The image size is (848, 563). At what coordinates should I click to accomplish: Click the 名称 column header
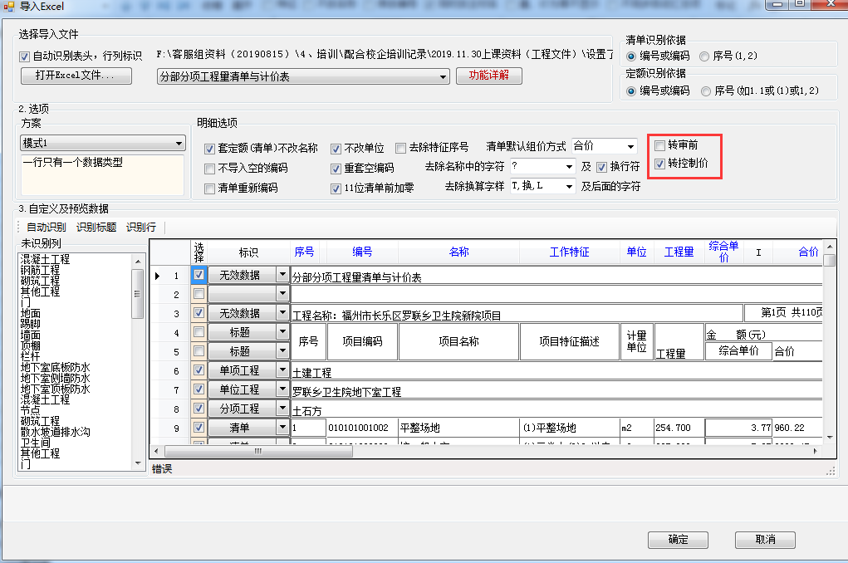[458, 252]
